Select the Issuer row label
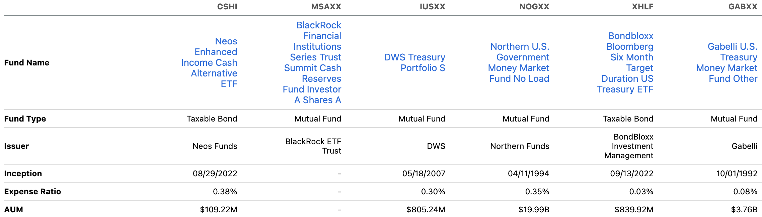 pyautogui.click(x=16, y=146)
